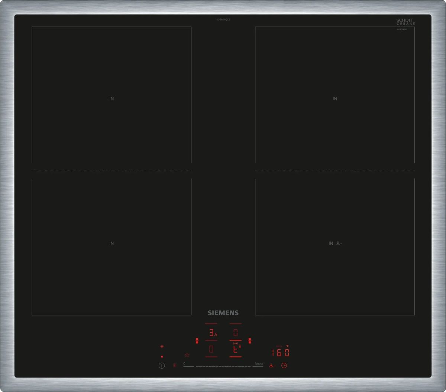
Task: Tap the IN label of front-left zone
Action: click(111, 244)
